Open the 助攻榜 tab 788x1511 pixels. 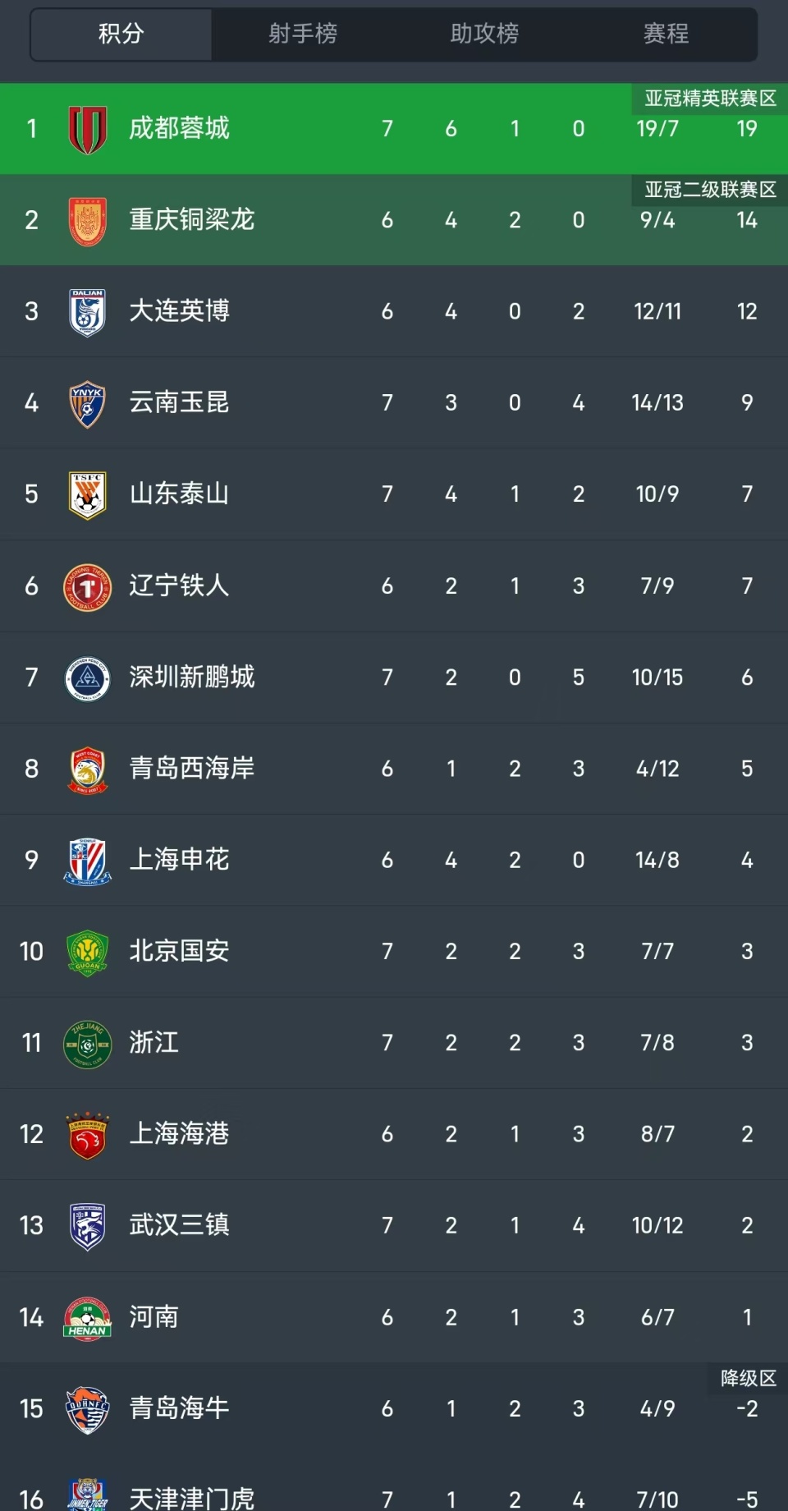[x=484, y=34]
